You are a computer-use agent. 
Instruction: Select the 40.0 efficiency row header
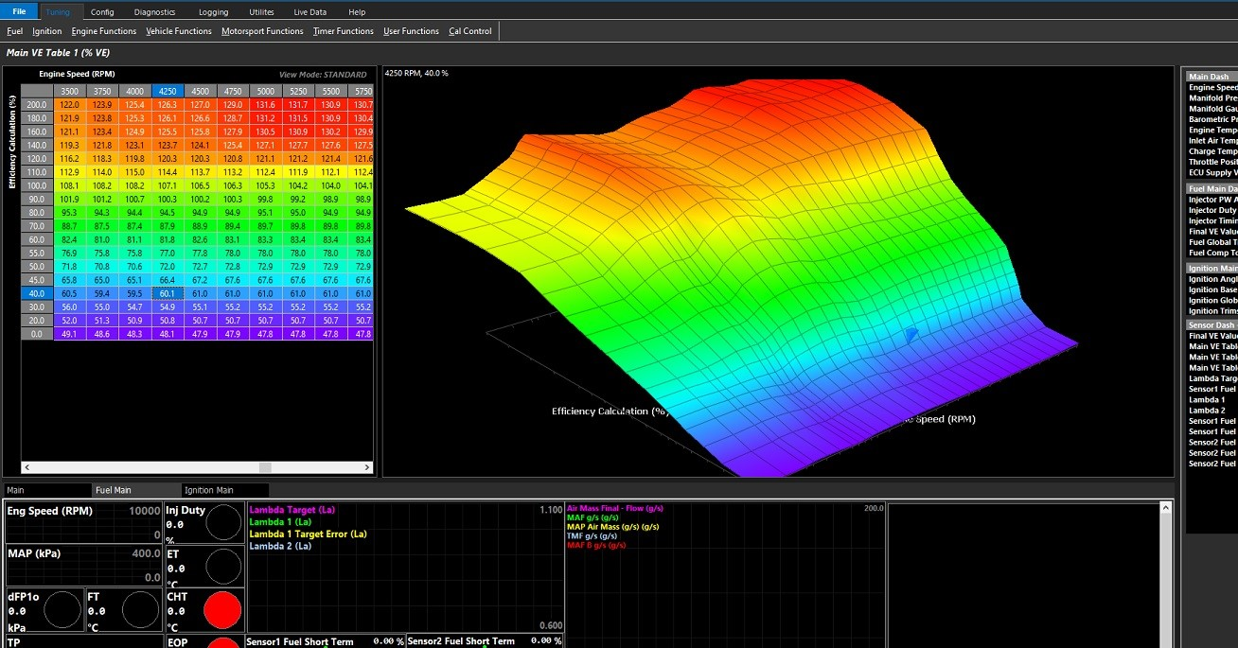point(36,294)
